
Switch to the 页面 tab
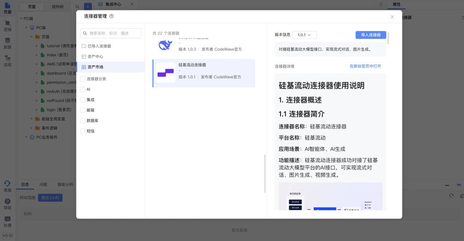(32, 6)
